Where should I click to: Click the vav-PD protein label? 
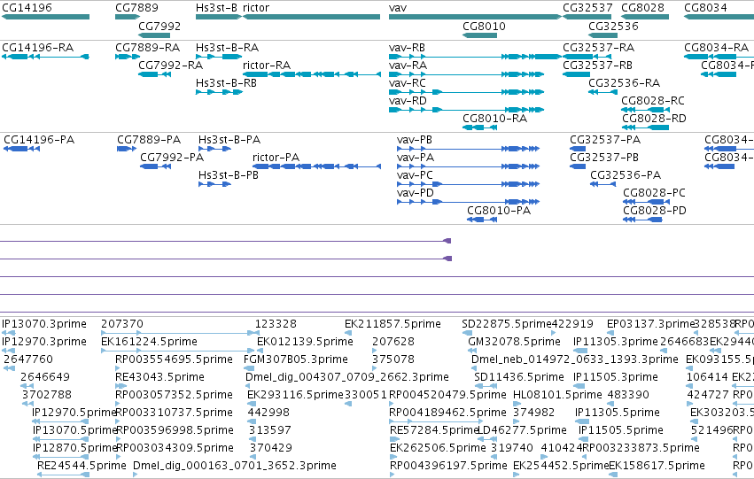(416, 193)
